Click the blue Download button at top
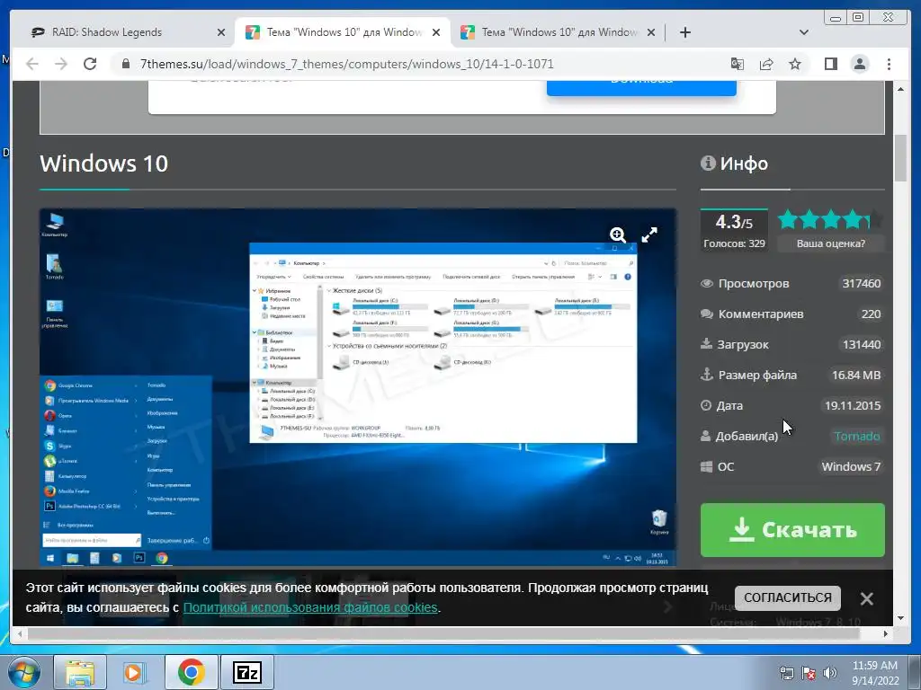921x690 pixels. (x=641, y=87)
